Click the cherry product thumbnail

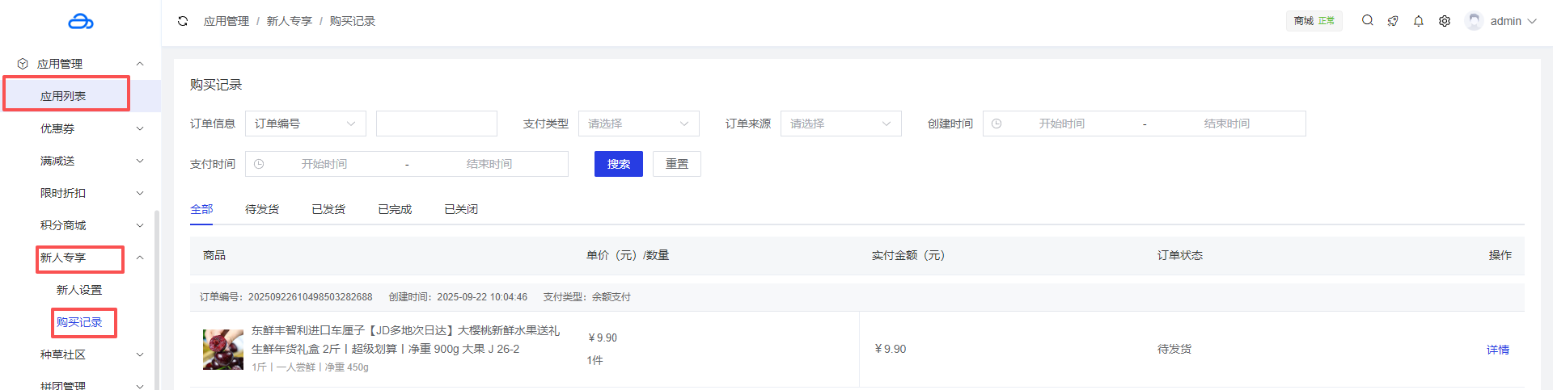coord(223,350)
